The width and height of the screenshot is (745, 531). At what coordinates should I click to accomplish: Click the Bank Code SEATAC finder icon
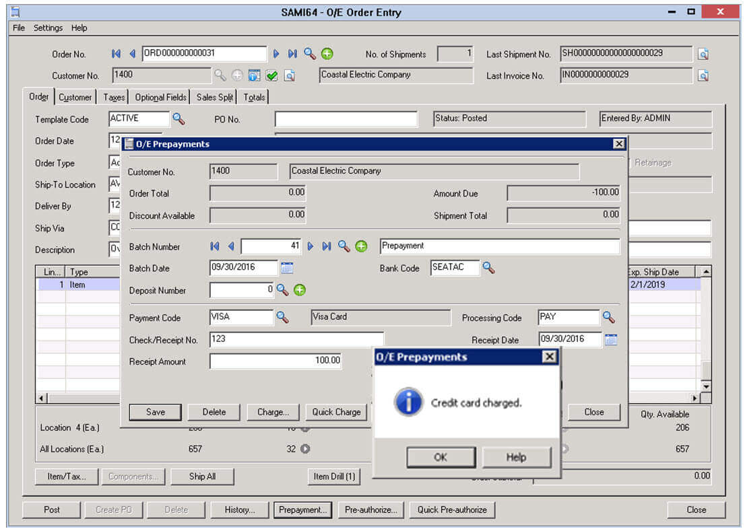[489, 267]
